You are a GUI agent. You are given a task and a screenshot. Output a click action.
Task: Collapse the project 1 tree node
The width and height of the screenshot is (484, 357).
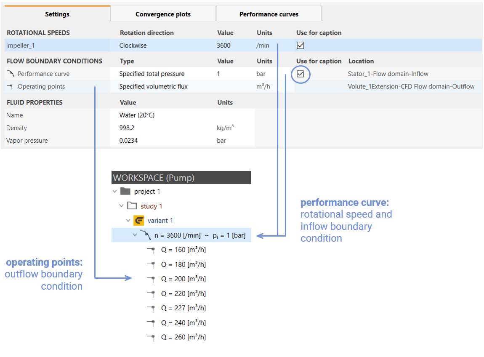(114, 192)
